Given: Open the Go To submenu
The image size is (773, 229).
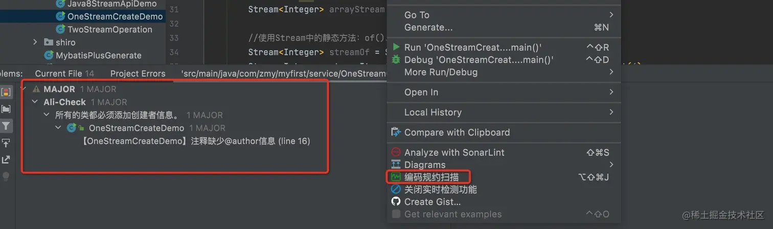Looking at the screenshot, I should pyautogui.click(x=504, y=15).
